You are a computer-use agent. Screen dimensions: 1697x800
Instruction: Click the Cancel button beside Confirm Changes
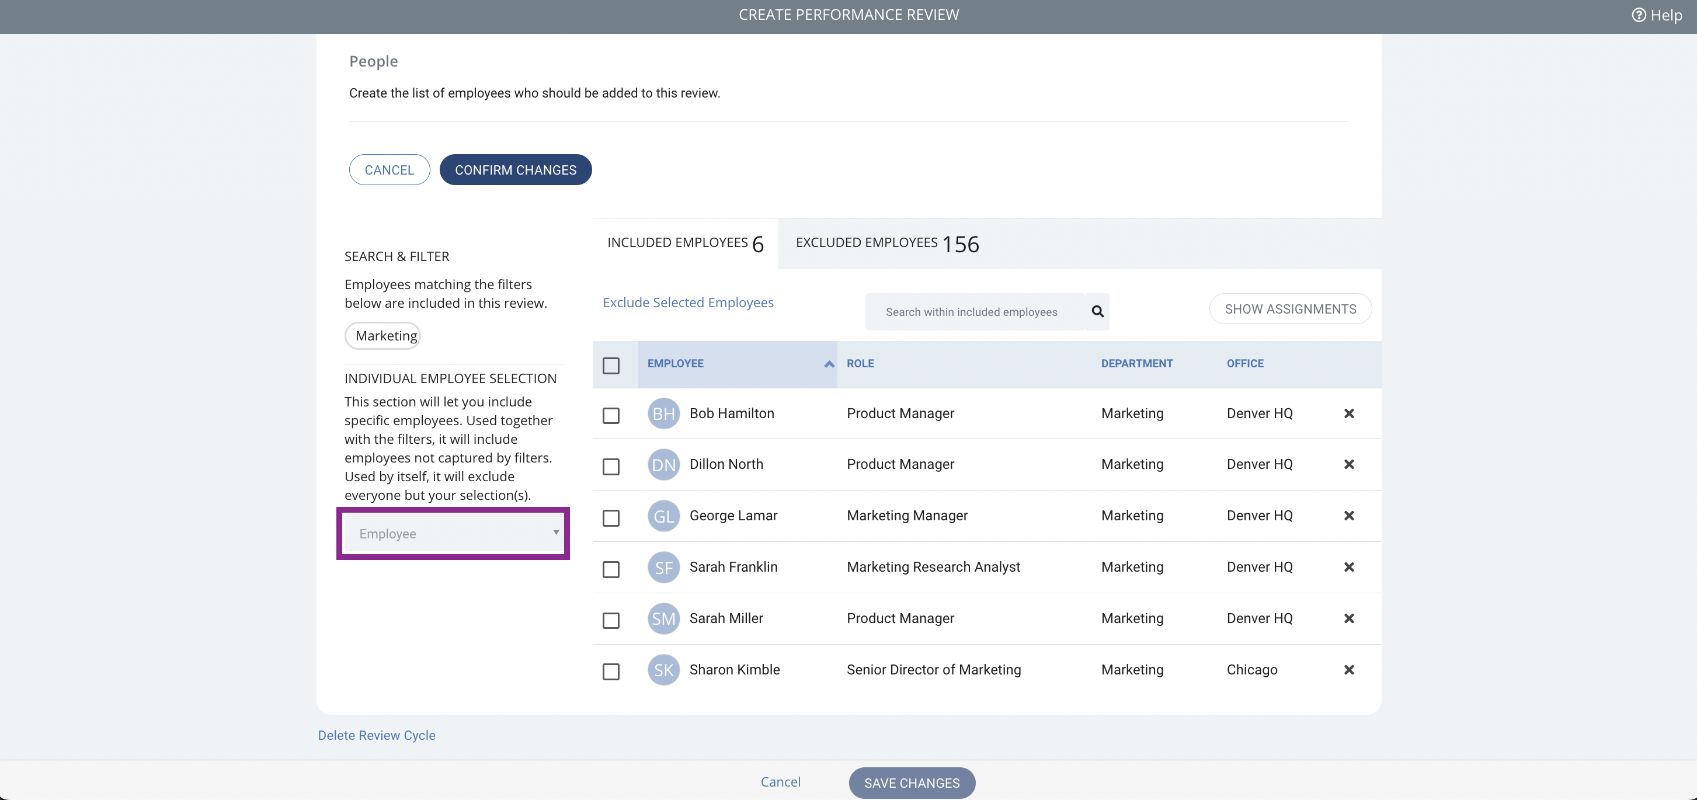click(390, 170)
